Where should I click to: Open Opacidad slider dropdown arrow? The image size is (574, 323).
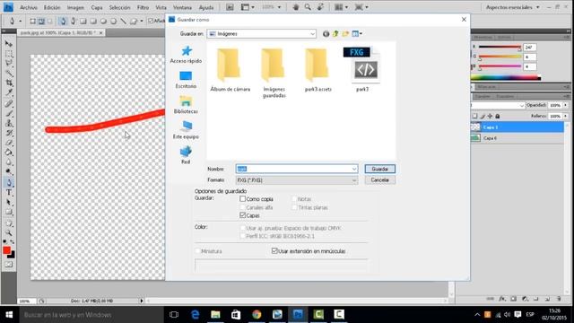pyautogui.click(x=566, y=106)
